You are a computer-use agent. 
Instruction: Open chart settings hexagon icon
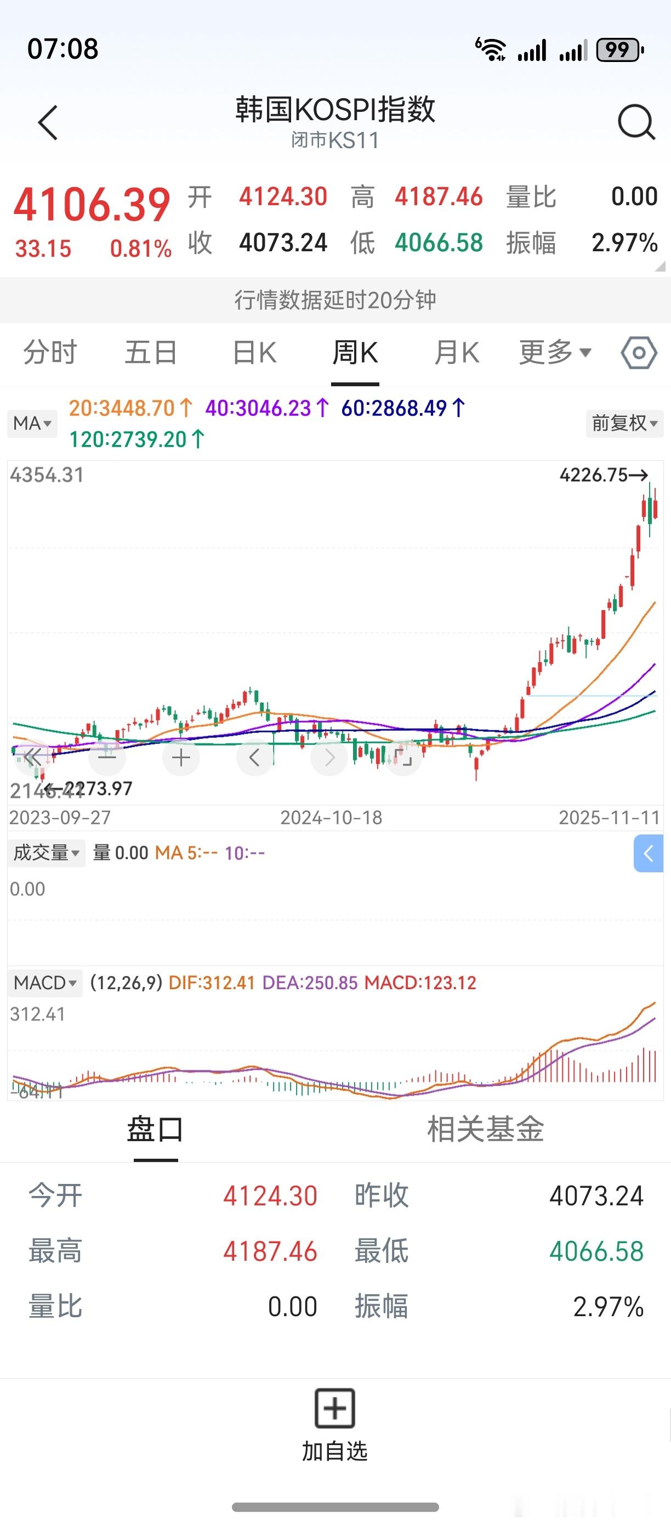[x=639, y=353]
